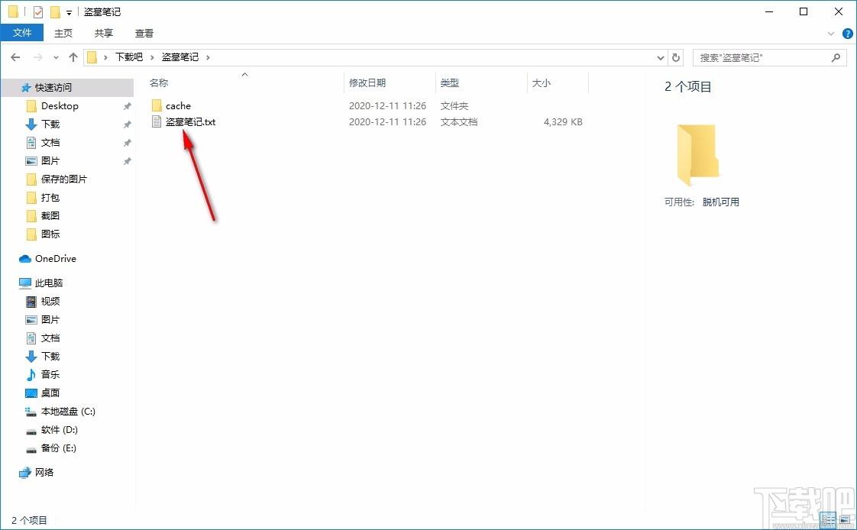Open 软件 (D:) drive
Screen dimensions: 857x530
click(59, 429)
